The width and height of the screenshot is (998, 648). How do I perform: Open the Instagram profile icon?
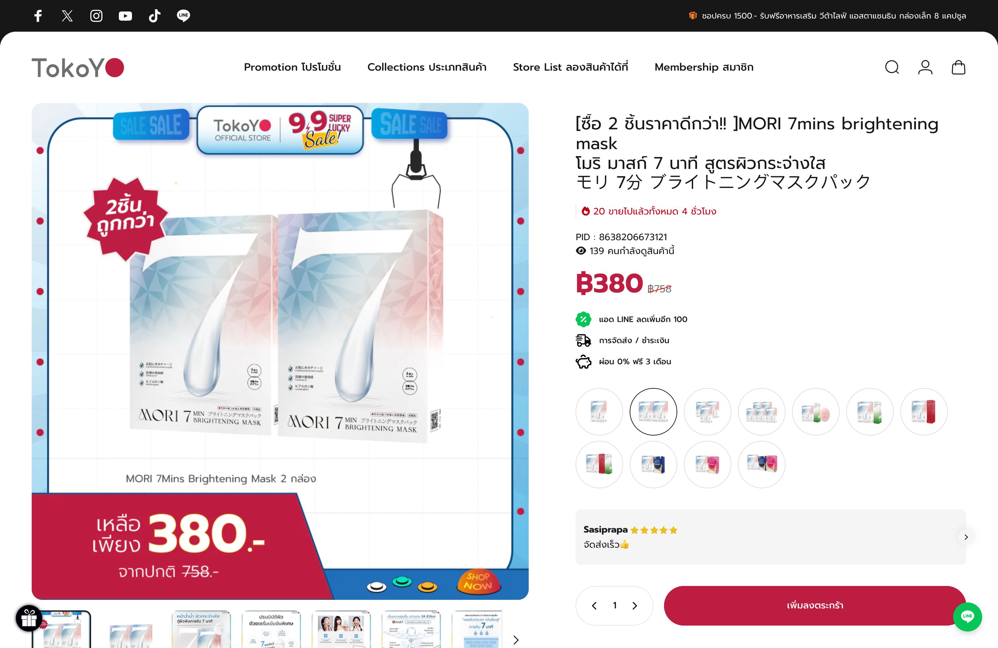96,16
